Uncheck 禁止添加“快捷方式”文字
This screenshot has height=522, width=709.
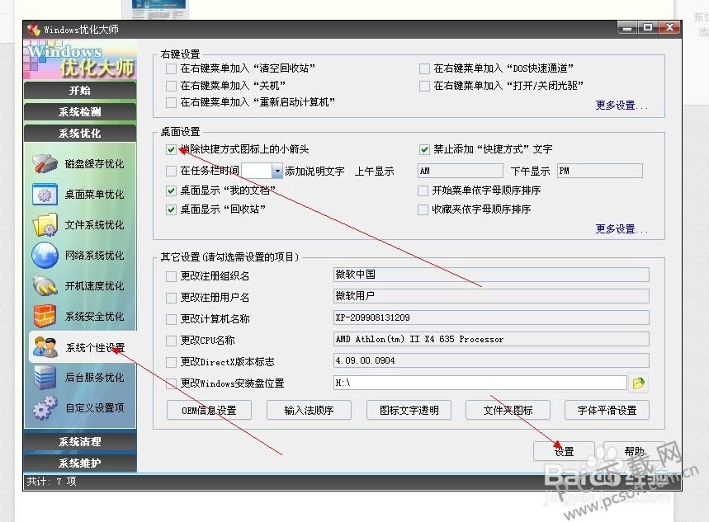click(x=424, y=149)
